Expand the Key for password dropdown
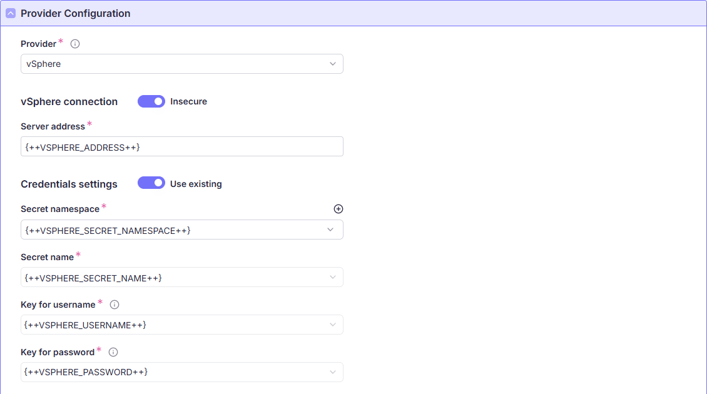This screenshot has width=707, height=394. pos(181,372)
